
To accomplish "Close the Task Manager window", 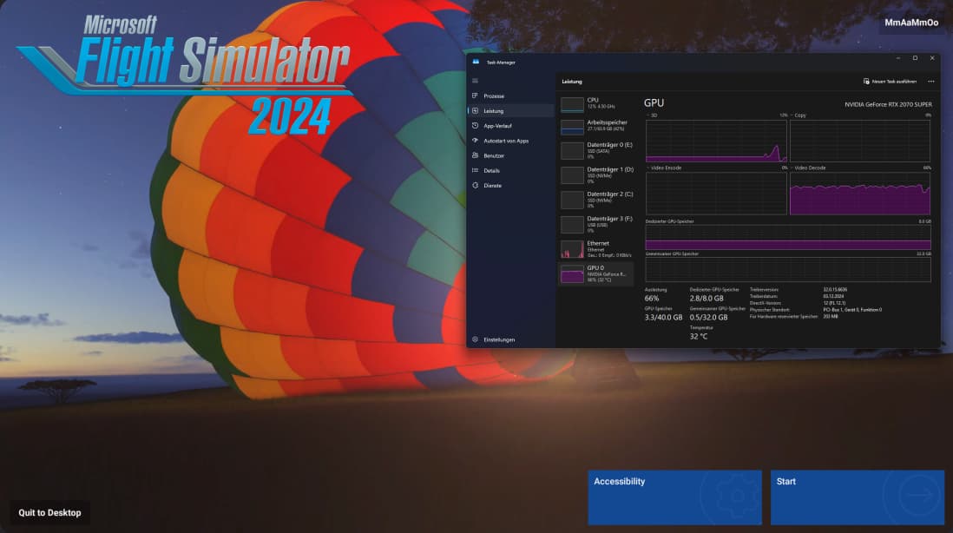I will (932, 58).
